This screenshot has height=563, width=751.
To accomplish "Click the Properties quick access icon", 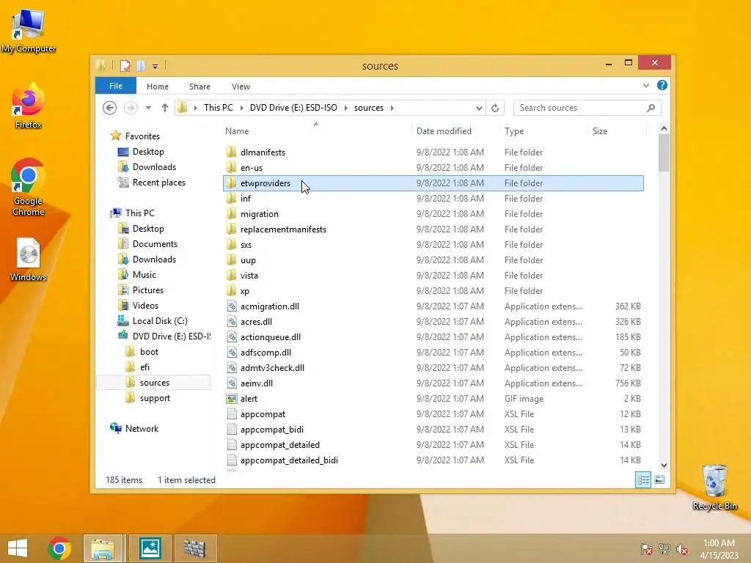I will pyautogui.click(x=125, y=65).
